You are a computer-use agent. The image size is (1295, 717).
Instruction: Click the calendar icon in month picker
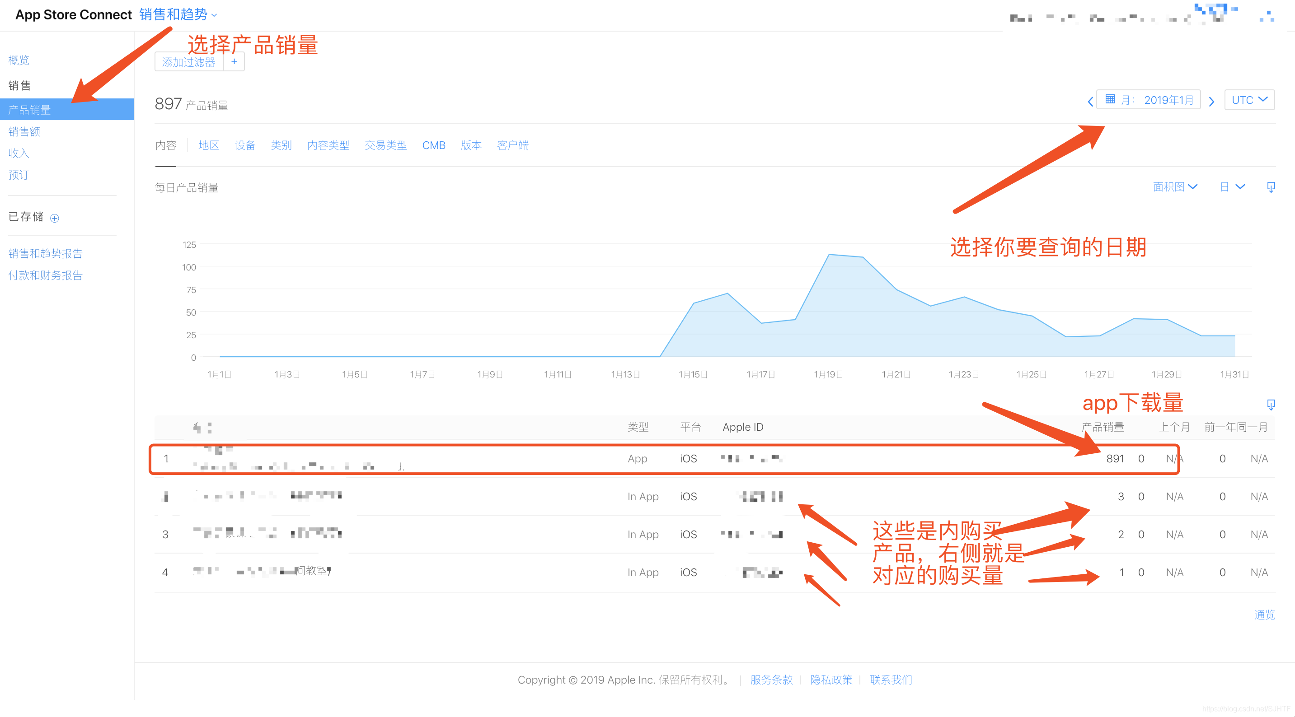click(x=1110, y=99)
